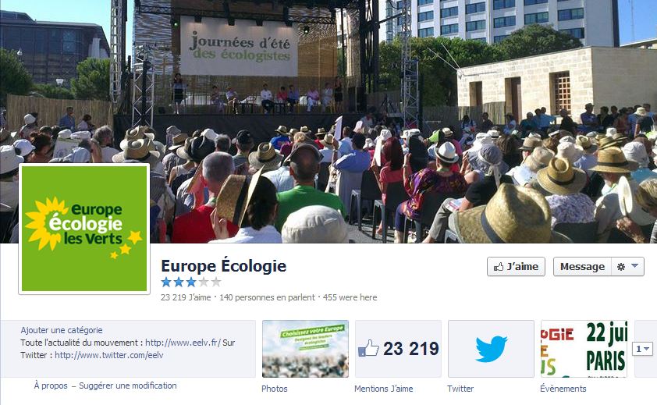Open the twitter.com/eelv link
The image size is (657, 405).
tap(109, 355)
